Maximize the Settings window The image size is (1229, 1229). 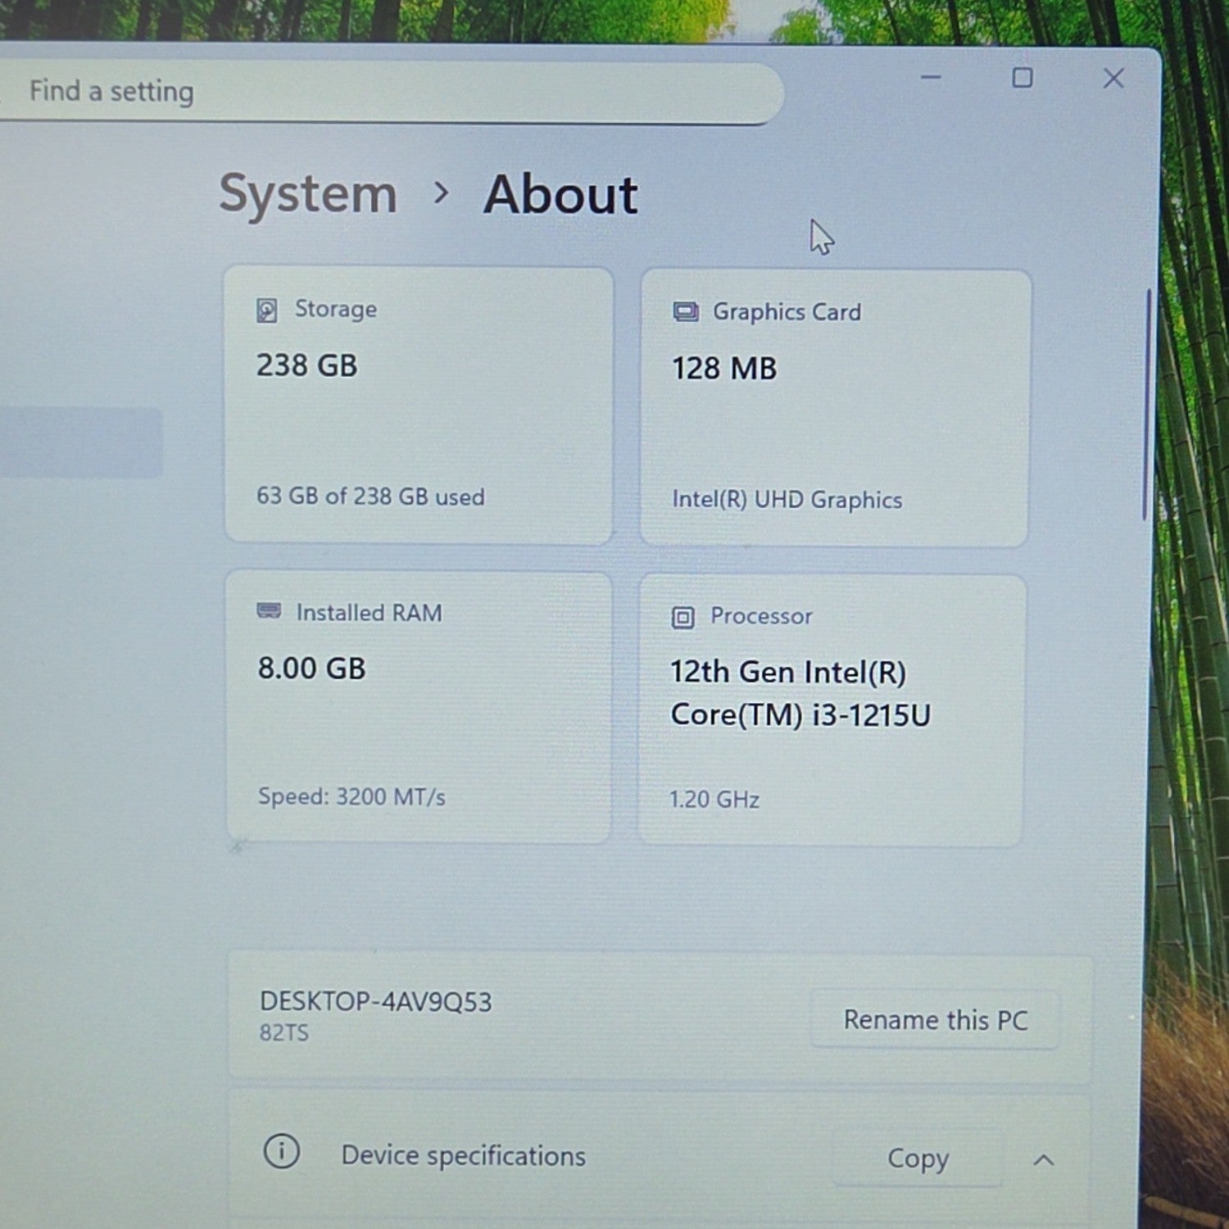[1022, 78]
